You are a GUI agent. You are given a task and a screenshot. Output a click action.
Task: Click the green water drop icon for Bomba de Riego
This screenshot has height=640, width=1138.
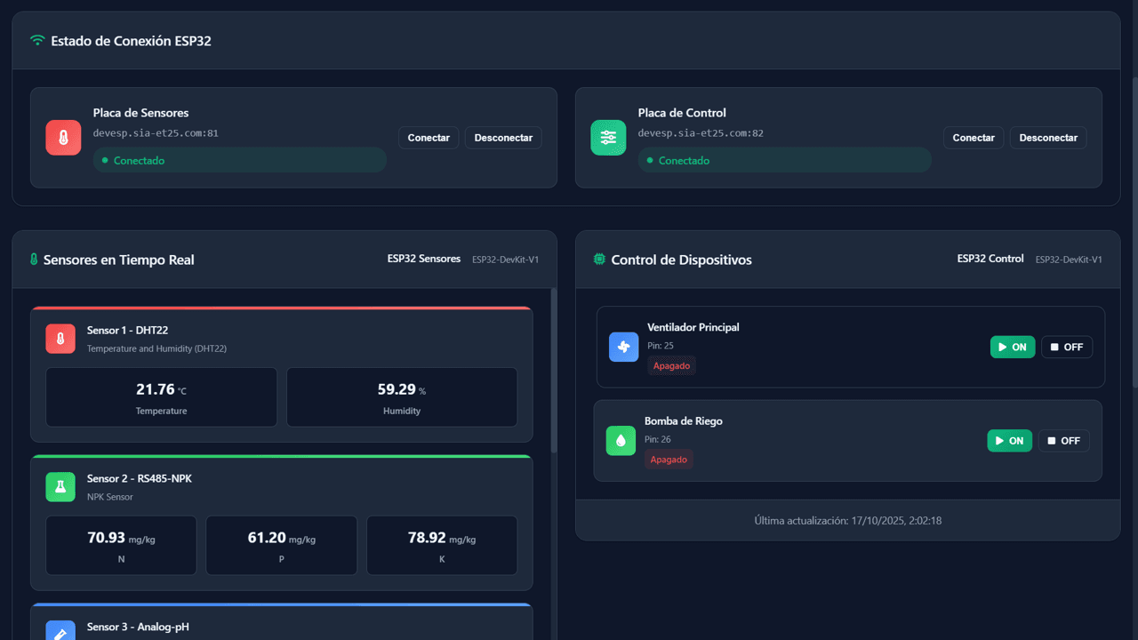tap(621, 441)
